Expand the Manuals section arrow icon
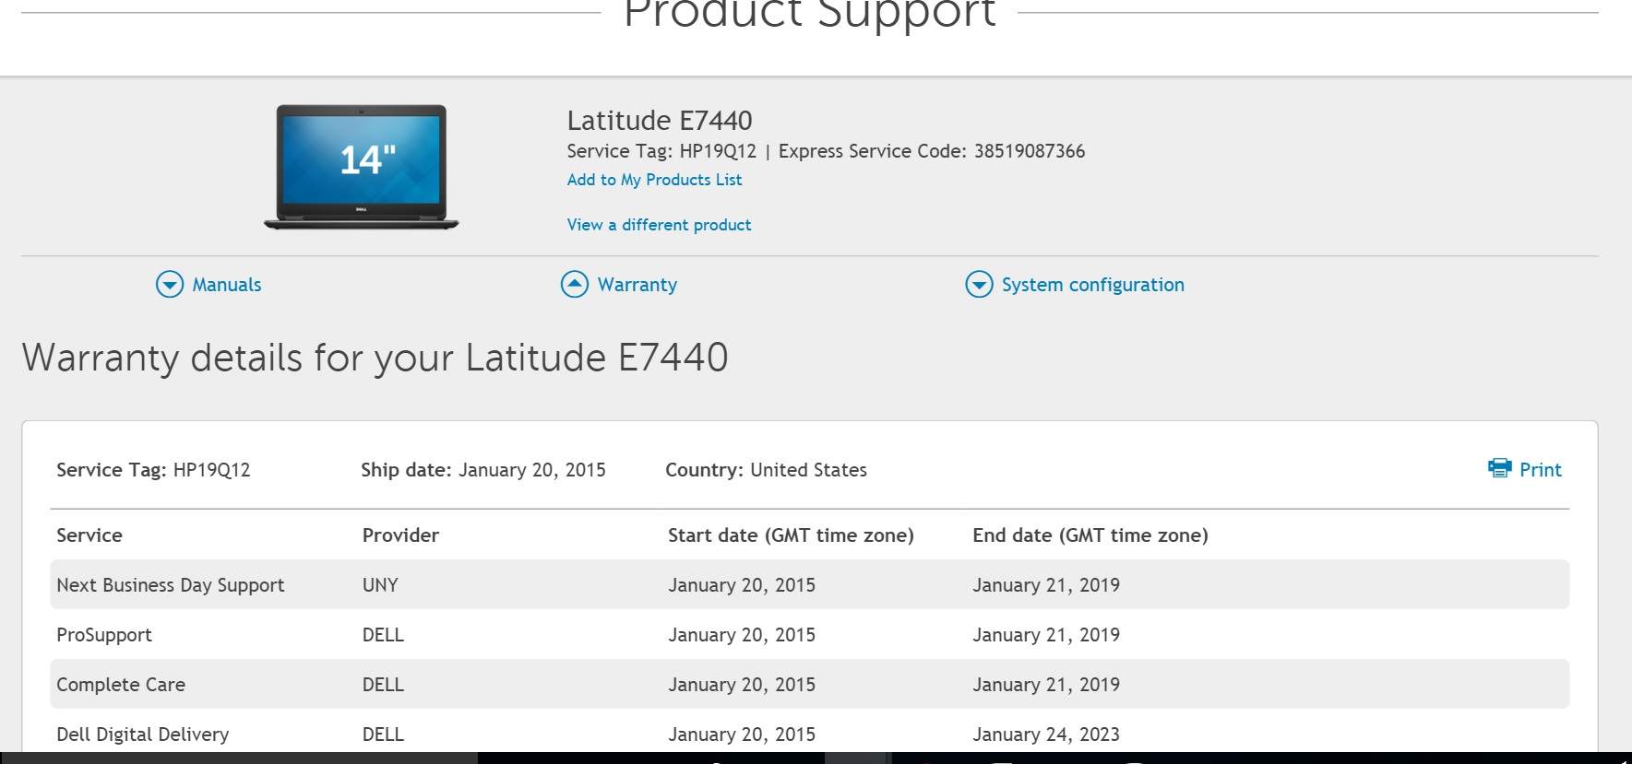The image size is (1632, 764). [170, 285]
